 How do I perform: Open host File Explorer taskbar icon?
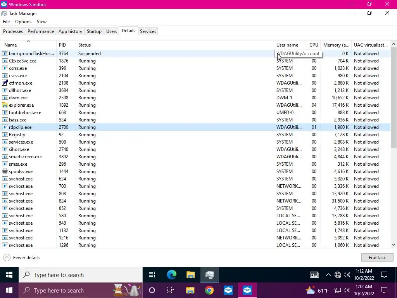click(190, 290)
